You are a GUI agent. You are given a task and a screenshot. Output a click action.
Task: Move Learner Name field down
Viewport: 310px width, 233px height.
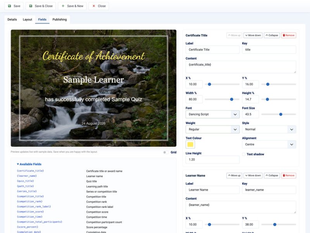[253, 176]
